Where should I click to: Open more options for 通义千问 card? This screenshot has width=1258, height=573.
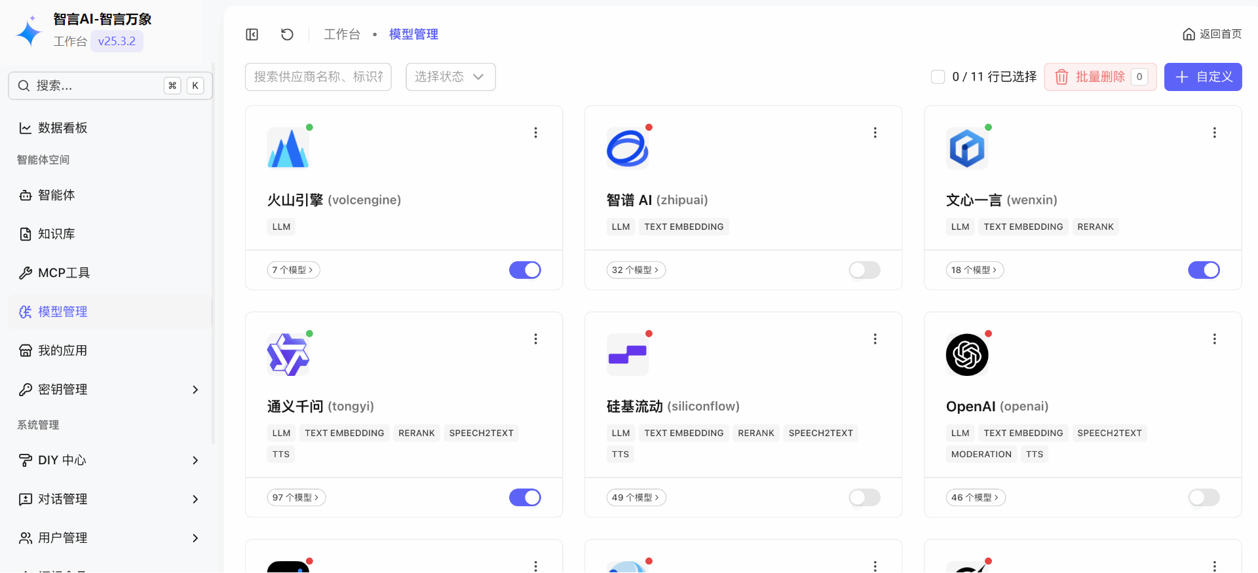pyautogui.click(x=536, y=339)
